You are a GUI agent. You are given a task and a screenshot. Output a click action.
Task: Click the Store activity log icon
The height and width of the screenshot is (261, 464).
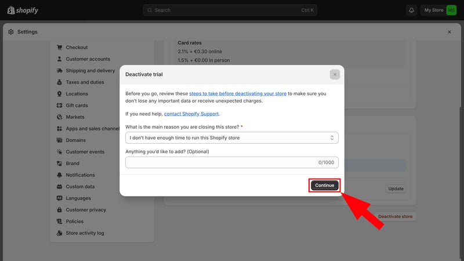click(60, 233)
